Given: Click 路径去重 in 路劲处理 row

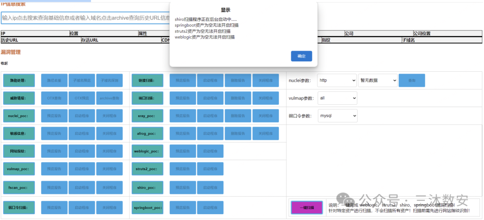Looking at the screenshot, I should point(54,80).
